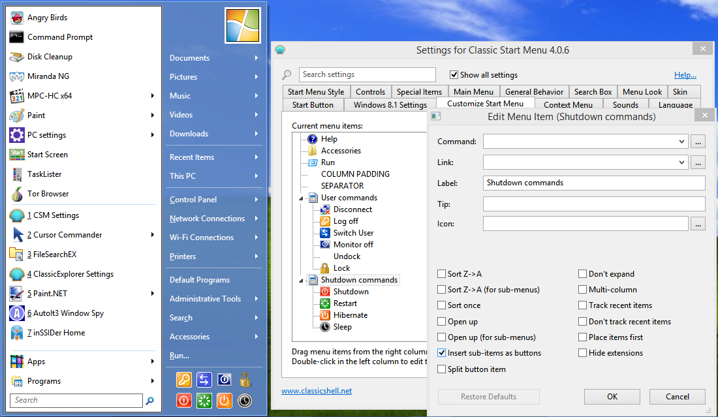Click the green Restart button
This screenshot has height=417, width=718.
coord(204,401)
